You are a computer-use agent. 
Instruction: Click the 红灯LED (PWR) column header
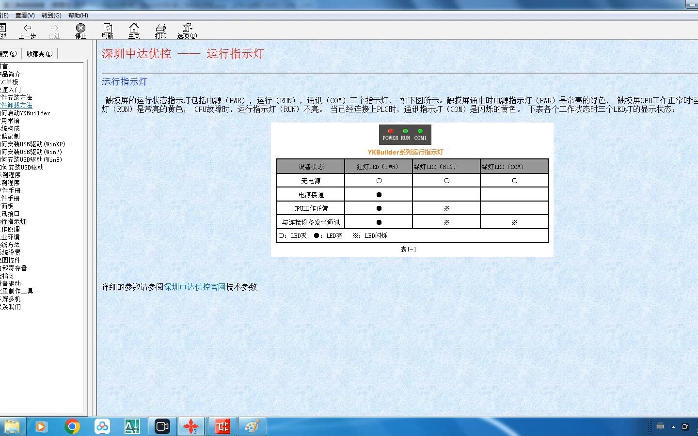click(x=379, y=167)
